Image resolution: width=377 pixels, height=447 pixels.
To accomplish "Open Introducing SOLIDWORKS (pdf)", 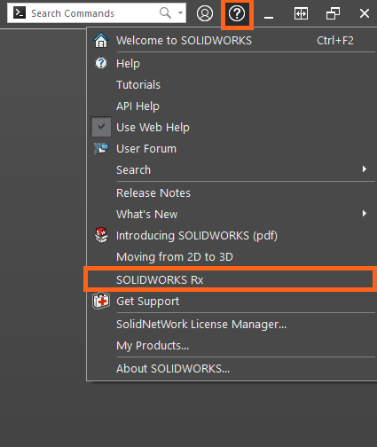I will (232, 236).
